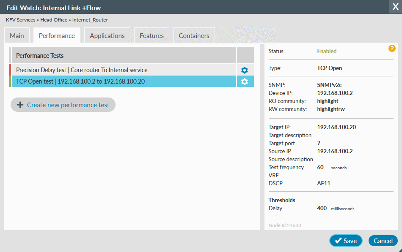Open Head Office from the breadcrumb
The width and height of the screenshot is (402, 252).
(x=54, y=20)
